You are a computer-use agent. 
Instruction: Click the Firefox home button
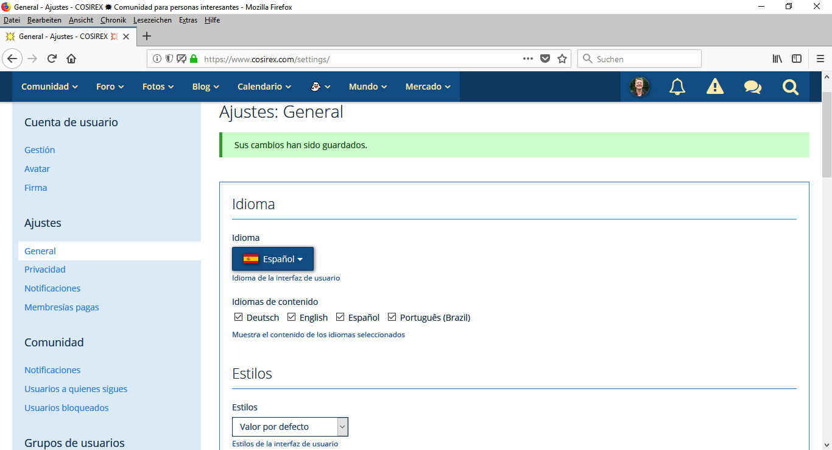[x=71, y=59]
